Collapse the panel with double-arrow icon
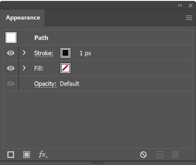 click(x=180, y=5)
